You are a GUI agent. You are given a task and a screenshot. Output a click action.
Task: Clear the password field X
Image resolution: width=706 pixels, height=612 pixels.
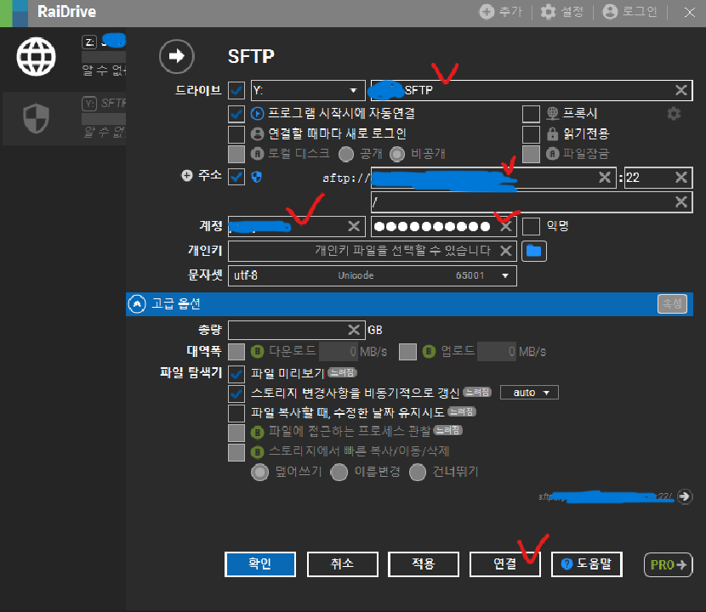(x=506, y=226)
